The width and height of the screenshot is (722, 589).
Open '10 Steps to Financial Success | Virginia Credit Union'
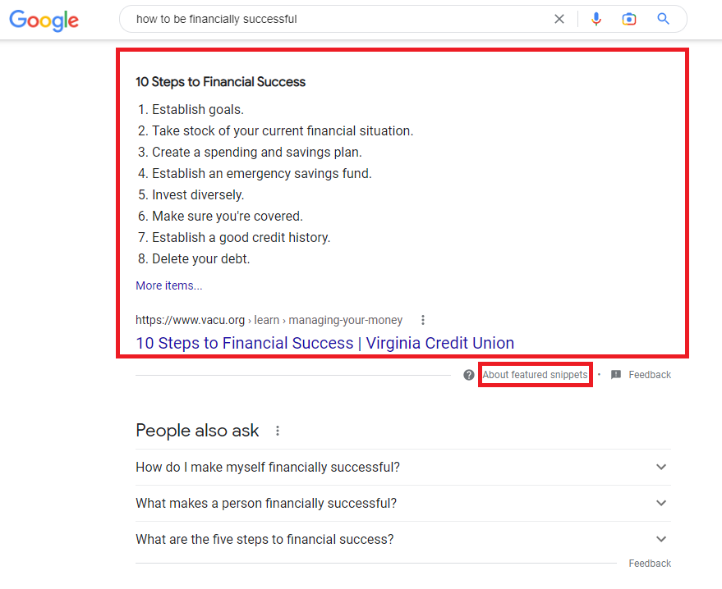(324, 342)
